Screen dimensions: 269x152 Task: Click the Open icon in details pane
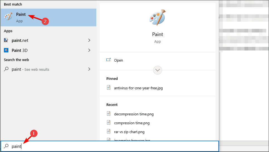pyautogui.click(x=109, y=60)
